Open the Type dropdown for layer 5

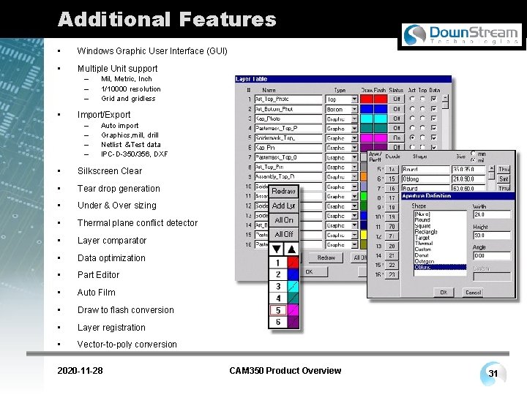(354, 138)
